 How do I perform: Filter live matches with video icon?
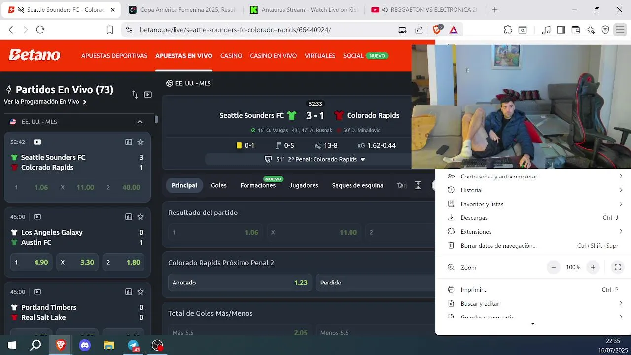pyautogui.click(x=148, y=94)
